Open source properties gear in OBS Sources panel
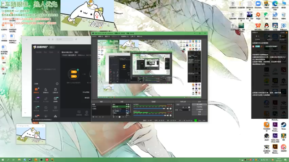The width and height of the screenshot is (289, 162). coord(120,117)
